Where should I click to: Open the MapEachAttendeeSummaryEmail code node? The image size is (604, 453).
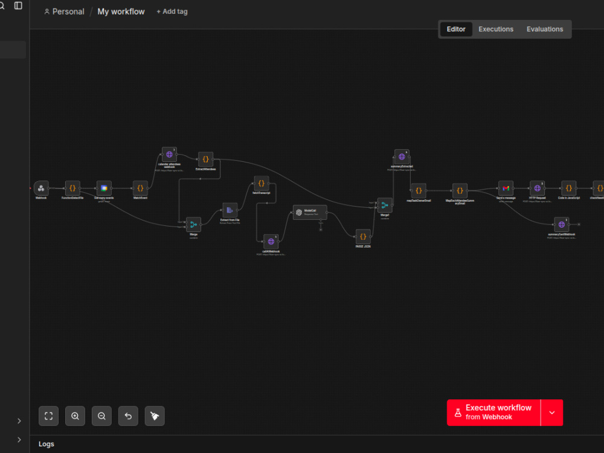pyautogui.click(x=460, y=191)
